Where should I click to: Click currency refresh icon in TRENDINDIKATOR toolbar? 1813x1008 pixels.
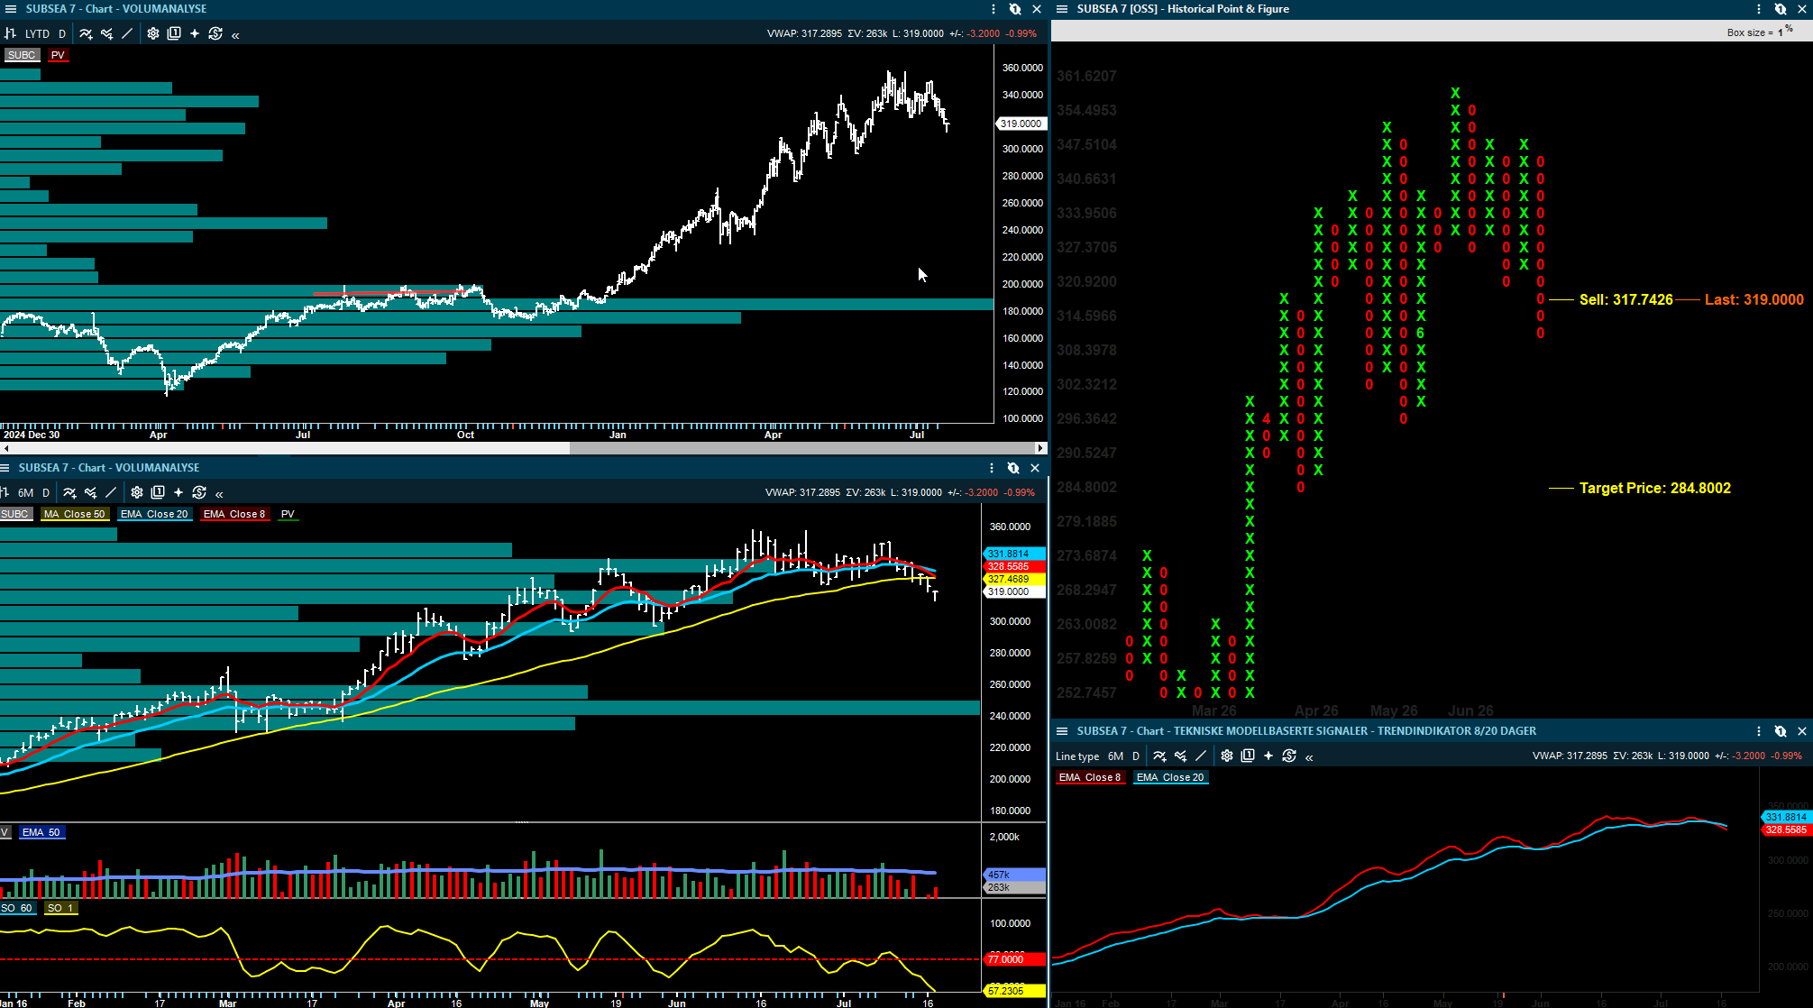pyautogui.click(x=1289, y=756)
